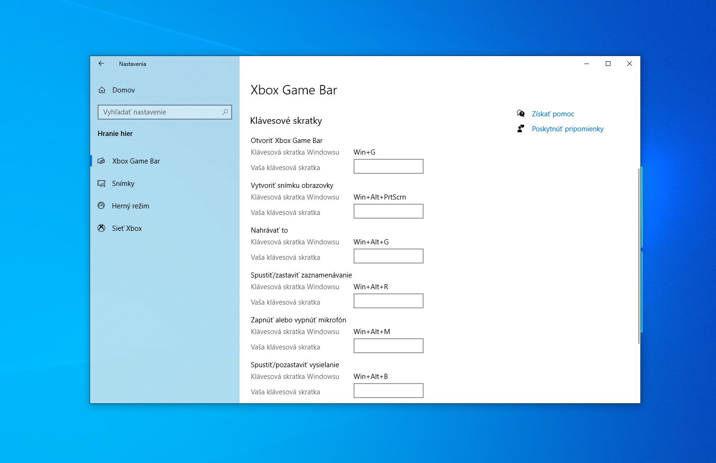Screen dimensions: 716x463
Task: Click shortcut field for Zapnúť alebo vypnúť mikrofón
Action: coord(389,346)
